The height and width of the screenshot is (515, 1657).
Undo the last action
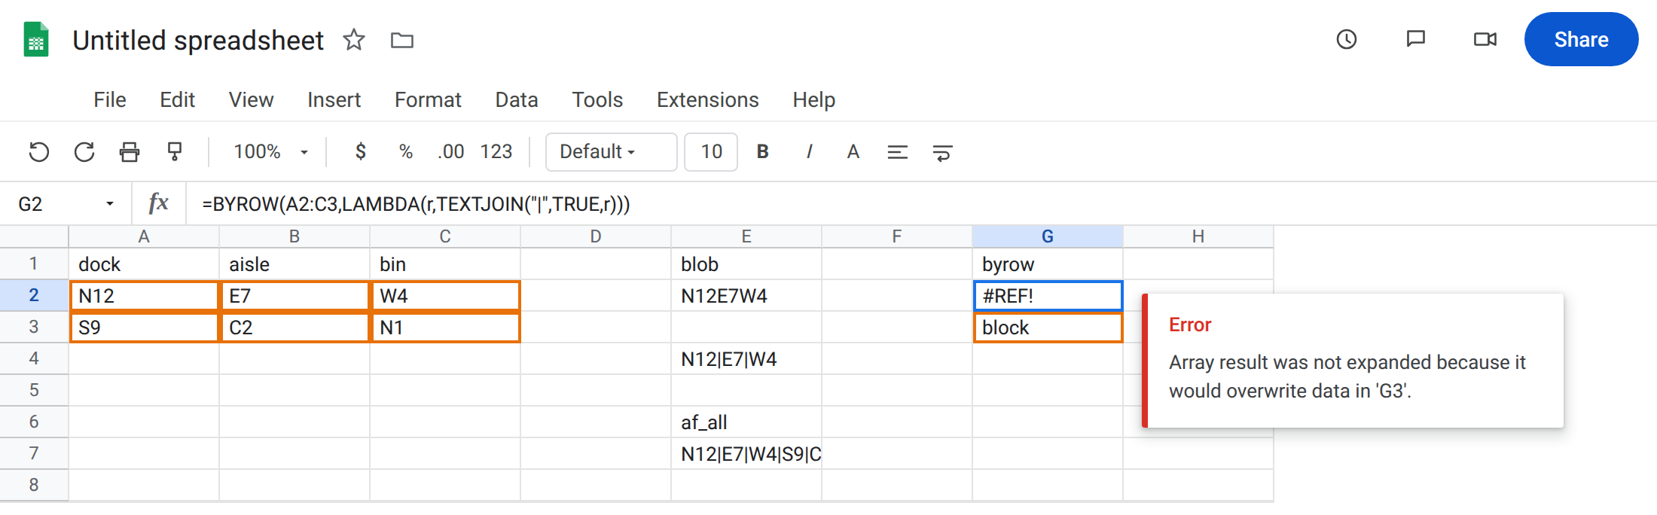[39, 152]
